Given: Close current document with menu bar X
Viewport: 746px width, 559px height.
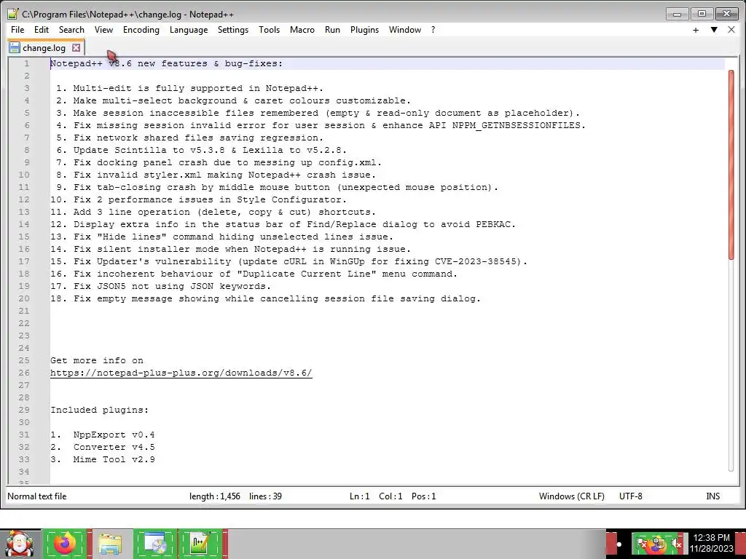Looking at the screenshot, I should coord(731,29).
